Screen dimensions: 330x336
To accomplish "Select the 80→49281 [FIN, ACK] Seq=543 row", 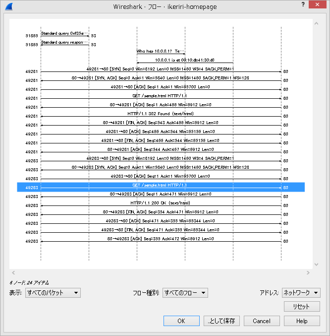I will [x=161, y=125].
